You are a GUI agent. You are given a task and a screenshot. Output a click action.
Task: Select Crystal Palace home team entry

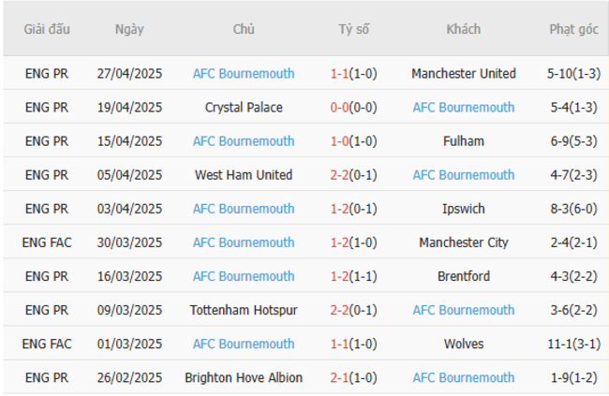coord(244,108)
